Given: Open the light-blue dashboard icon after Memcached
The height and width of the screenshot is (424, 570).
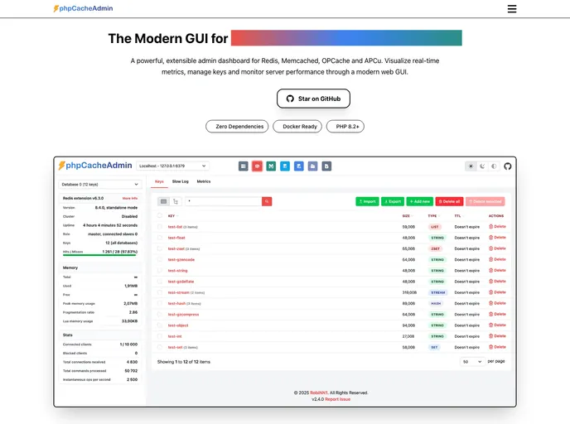Looking at the screenshot, I should tap(285, 166).
